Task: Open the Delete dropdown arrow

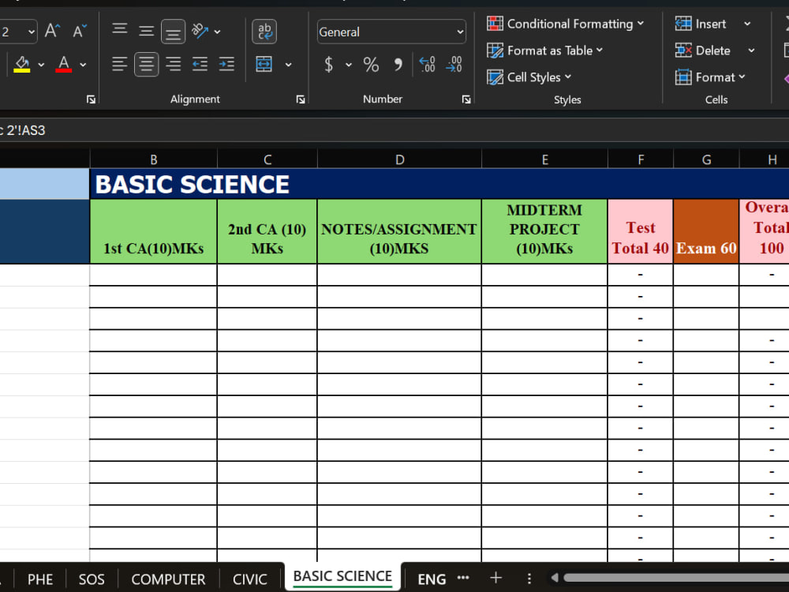Action: [751, 51]
